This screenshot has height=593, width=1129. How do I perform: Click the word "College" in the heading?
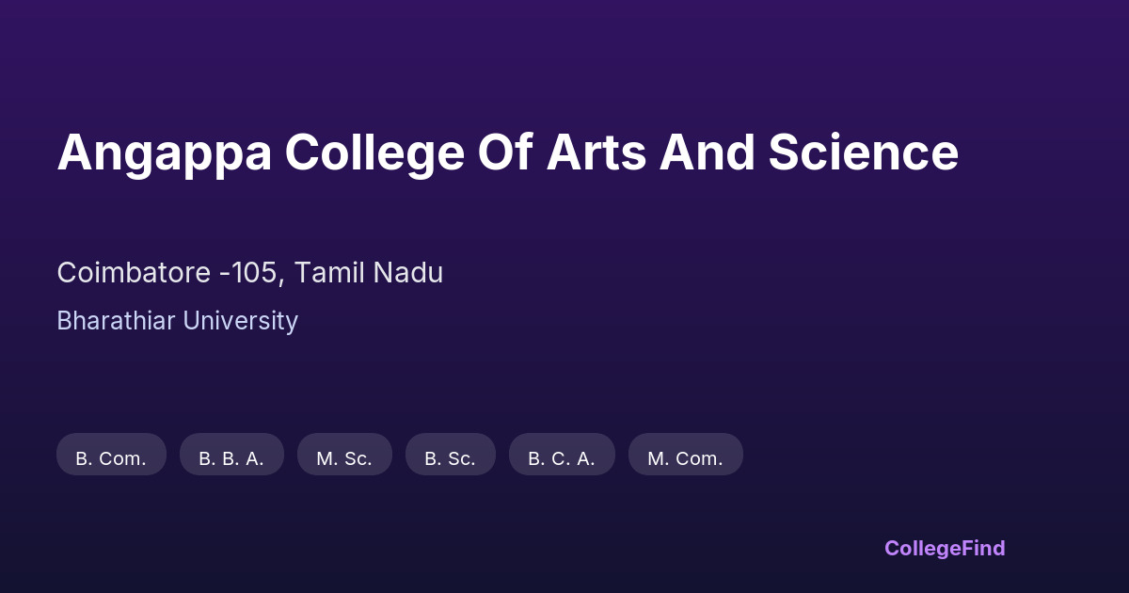click(374, 153)
